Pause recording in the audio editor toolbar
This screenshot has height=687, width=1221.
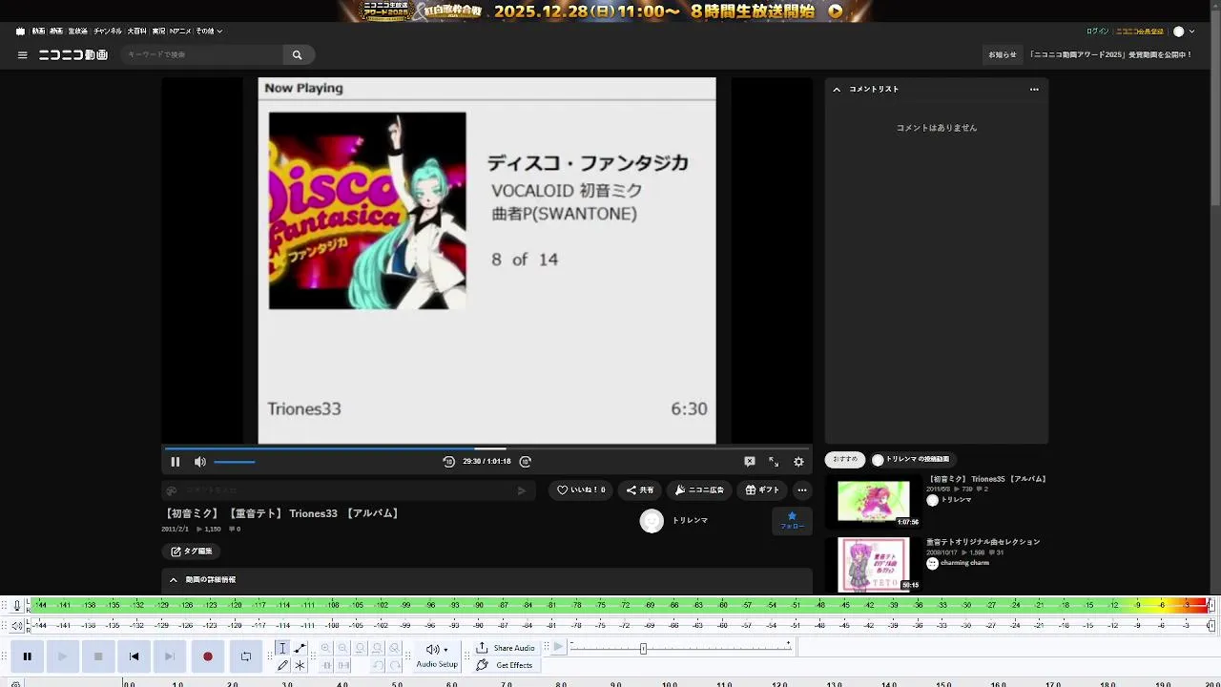click(x=27, y=656)
